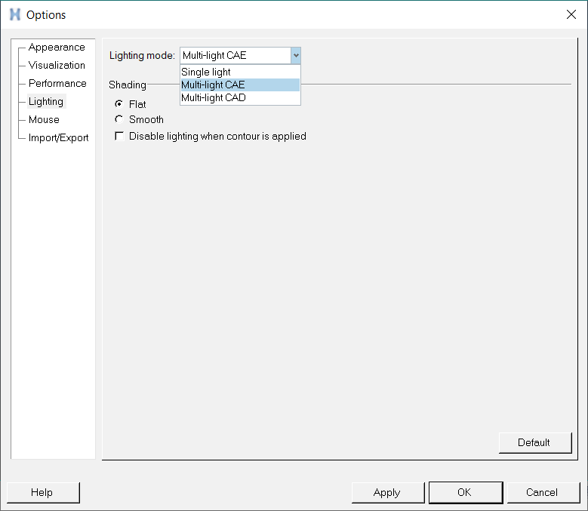Open the Appearance options category
This screenshot has width=588, height=511.
pos(57,48)
